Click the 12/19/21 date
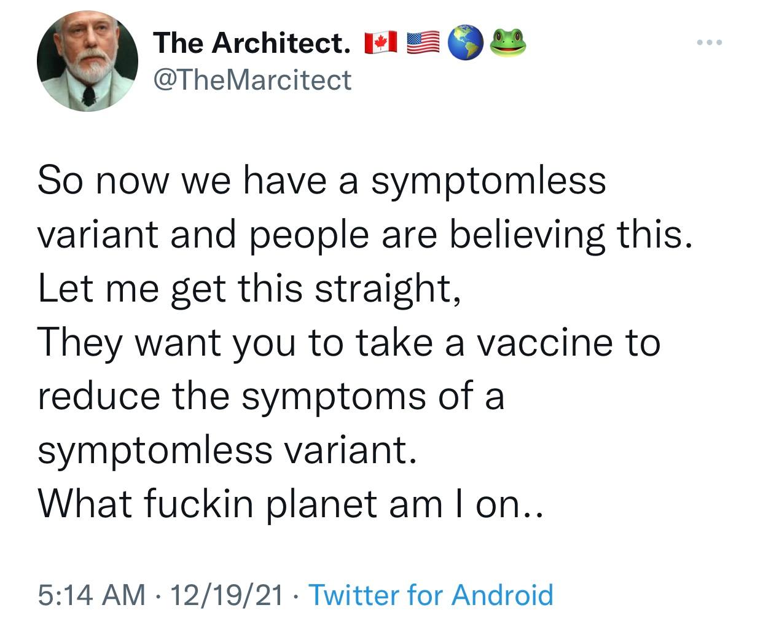763x629 pixels. 227,595
